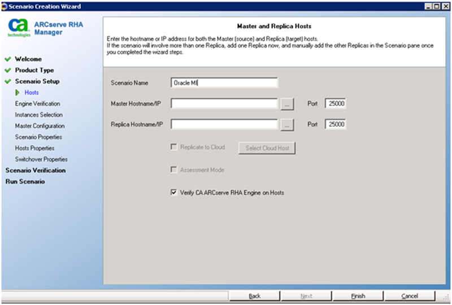Uncheck Verify CA ARCserve RHA Engine on Hosts
The height and width of the screenshot is (305, 452).
pyautogui.click(x=174, y=192)
